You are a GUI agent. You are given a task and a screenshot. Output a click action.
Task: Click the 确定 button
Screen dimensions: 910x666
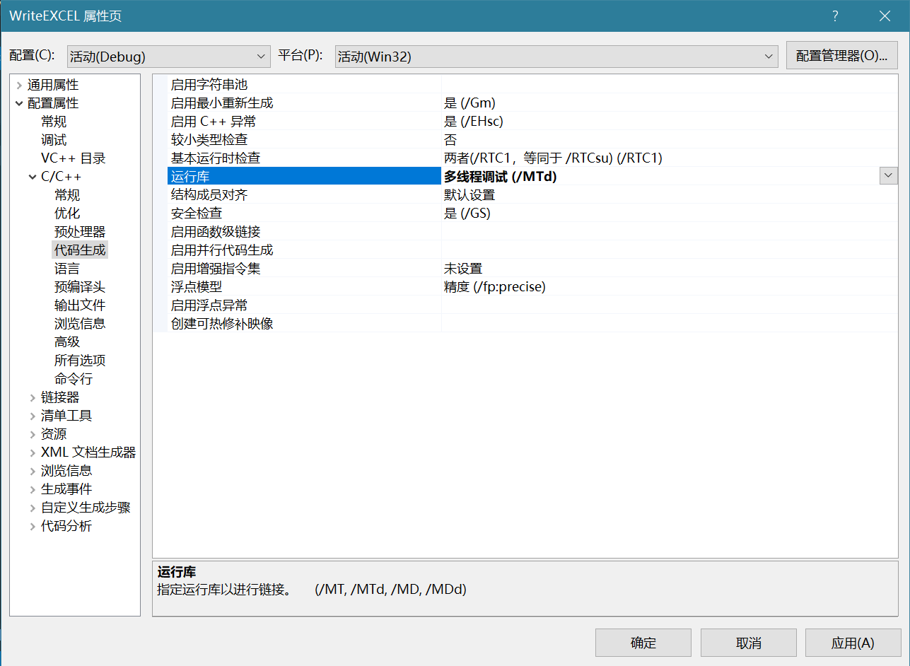(643, 643)
